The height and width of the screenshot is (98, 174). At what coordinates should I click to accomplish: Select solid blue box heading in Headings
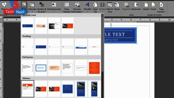click(41, 47)
